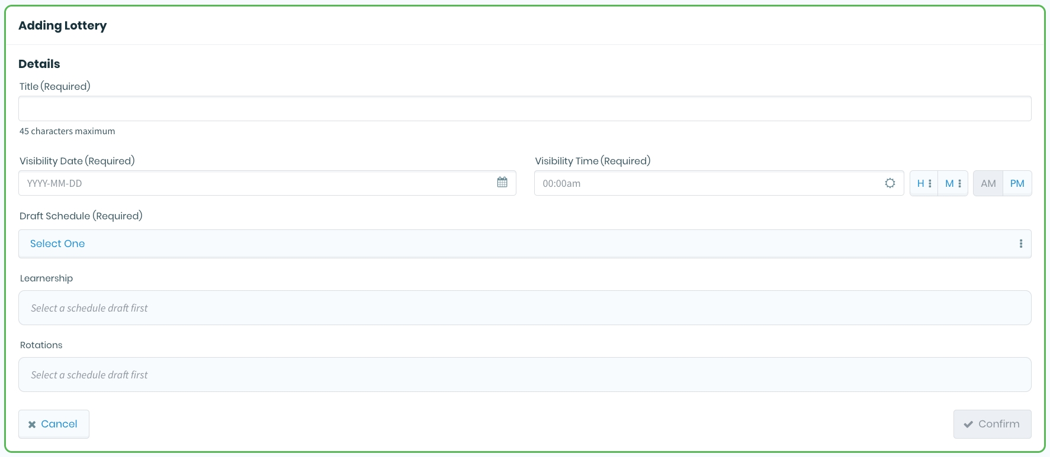The image size is (1050, 457).
Task: Open the hour (H) dropdown
Action: pyautogui.click(x=924, y=183)
